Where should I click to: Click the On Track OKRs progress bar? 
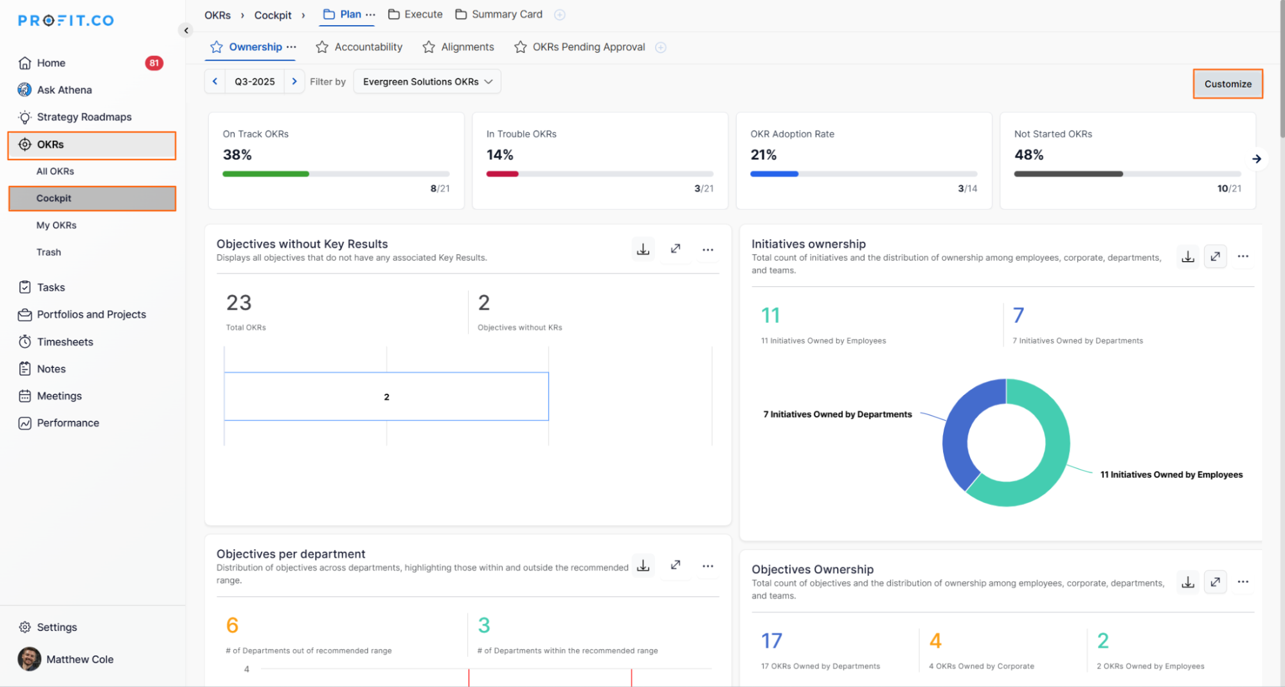[x=336, y=174]
